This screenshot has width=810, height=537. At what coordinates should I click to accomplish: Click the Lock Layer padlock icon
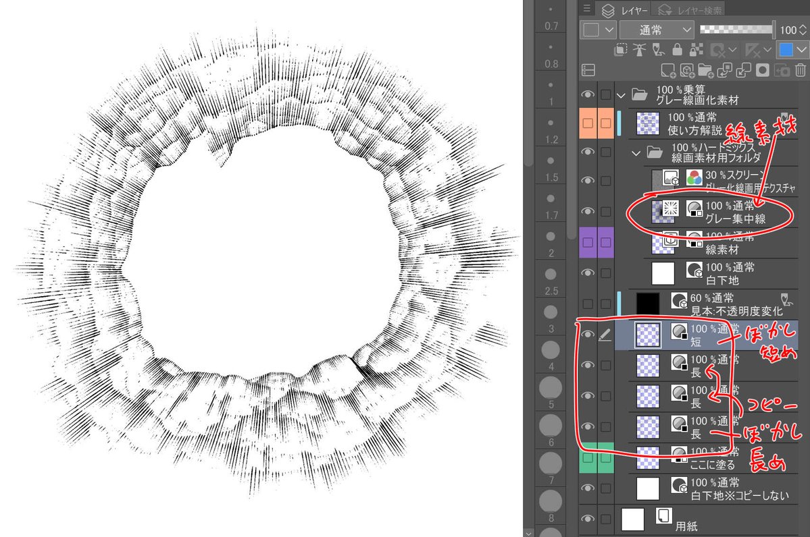pyautogui.click(x=677, y=49)
